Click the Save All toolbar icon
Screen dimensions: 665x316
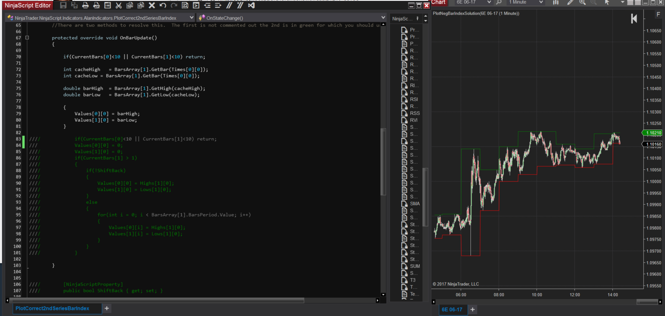coord(74,5)
